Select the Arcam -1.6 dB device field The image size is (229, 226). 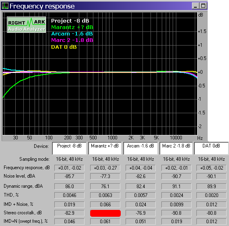click(x=140, y=148)
